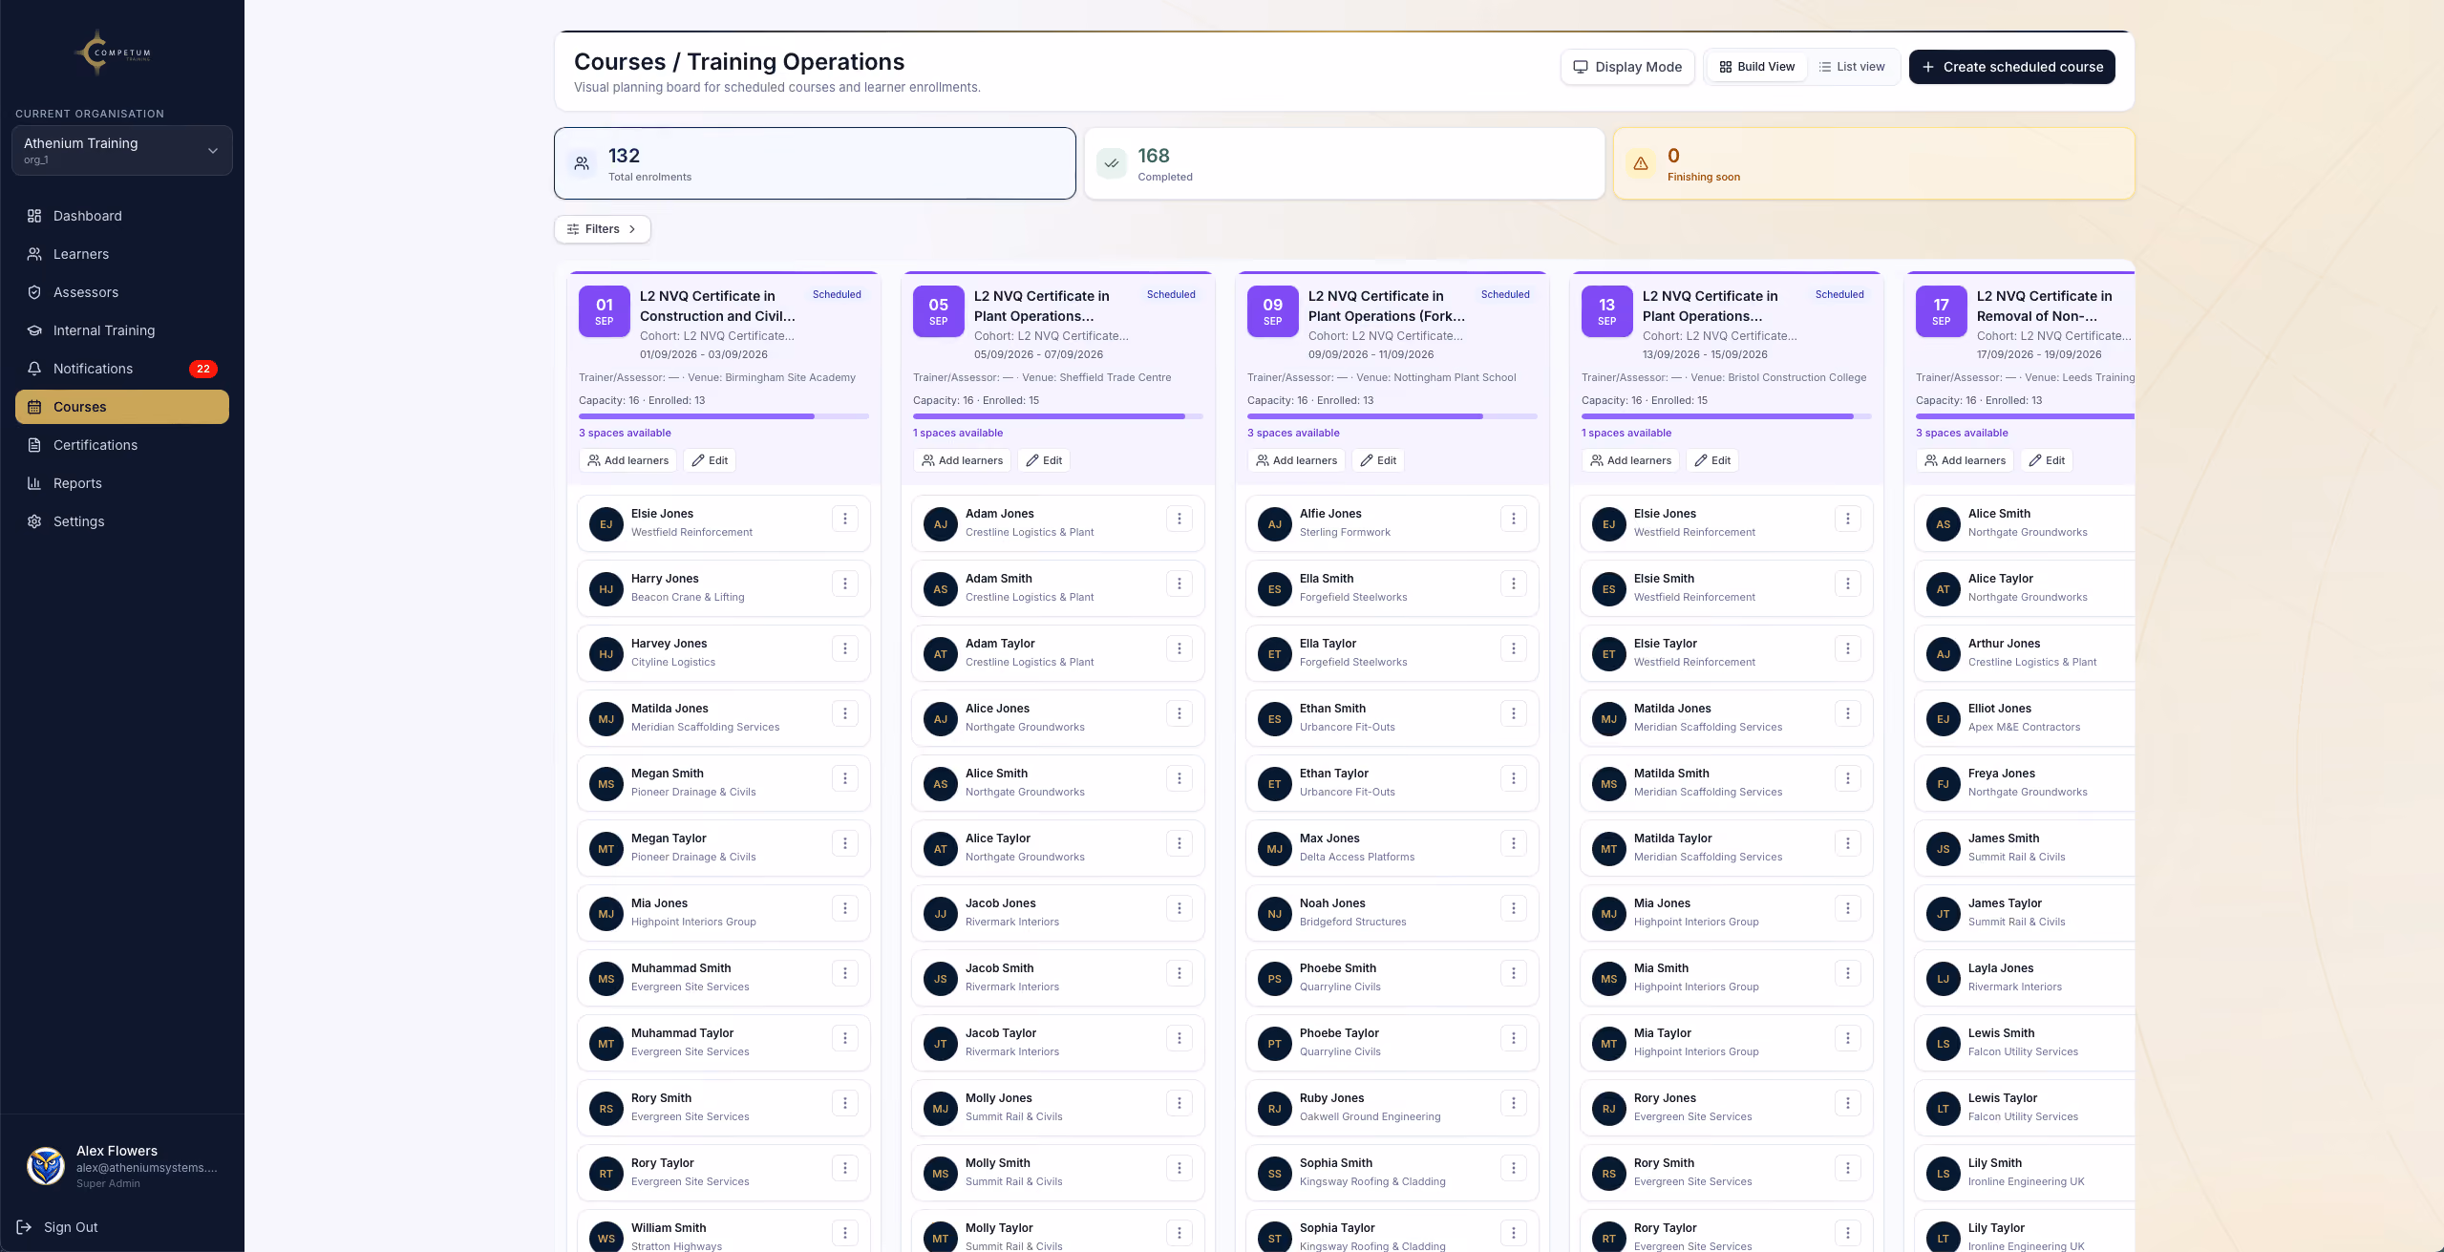Viewport: 2444px width, 1252px height.
Task: Switch to Build View
Action: [x=1757, y=67]
